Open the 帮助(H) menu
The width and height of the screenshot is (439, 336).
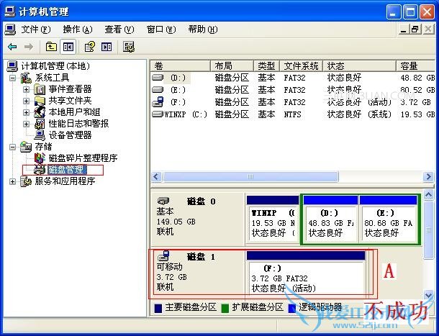203,29
